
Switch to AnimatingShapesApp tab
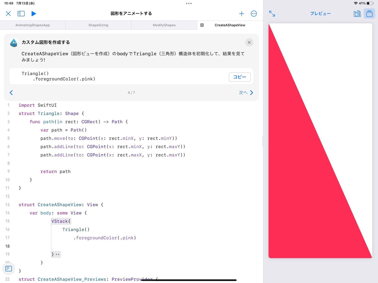pyautogui.click(x=33, y=25)
